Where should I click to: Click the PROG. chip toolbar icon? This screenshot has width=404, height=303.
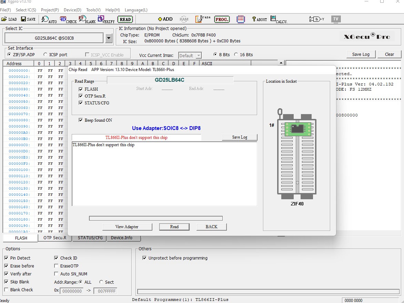(222, 19)
